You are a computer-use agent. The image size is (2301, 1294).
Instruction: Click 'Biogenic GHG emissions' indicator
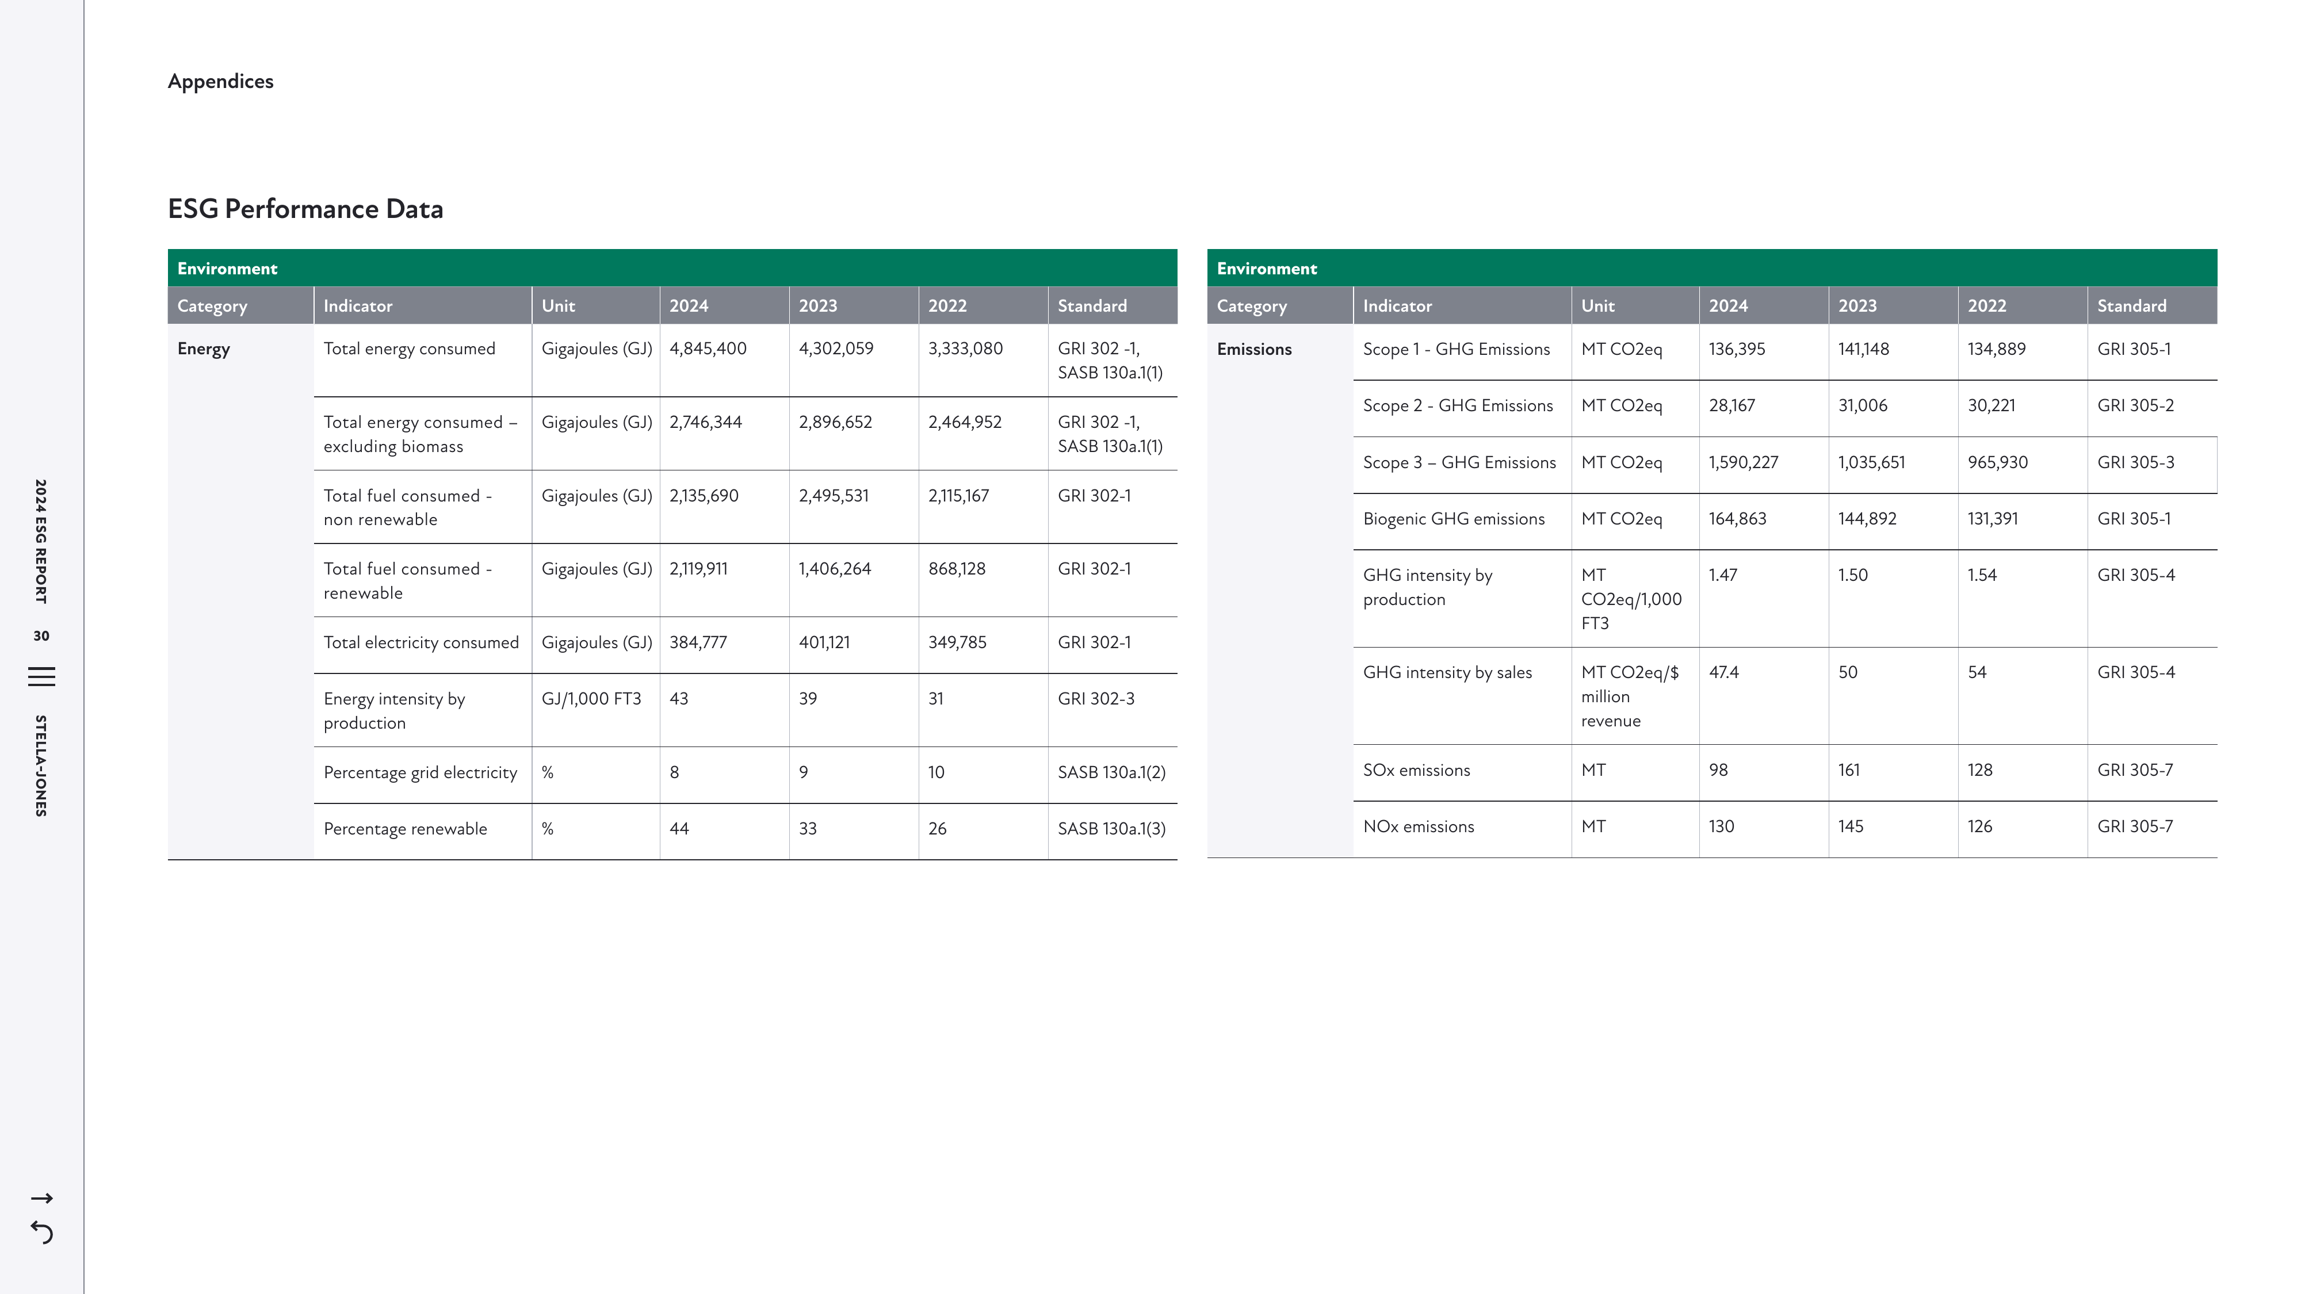pos(1454,519)
